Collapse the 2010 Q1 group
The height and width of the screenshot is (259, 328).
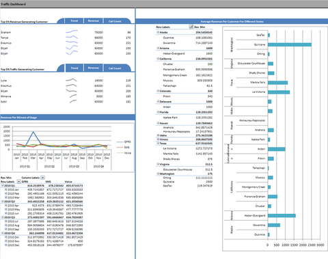(x=3, y=186)
